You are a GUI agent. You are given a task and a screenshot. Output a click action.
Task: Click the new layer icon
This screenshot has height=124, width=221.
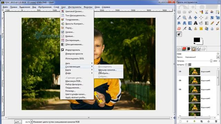coord(180,121)
